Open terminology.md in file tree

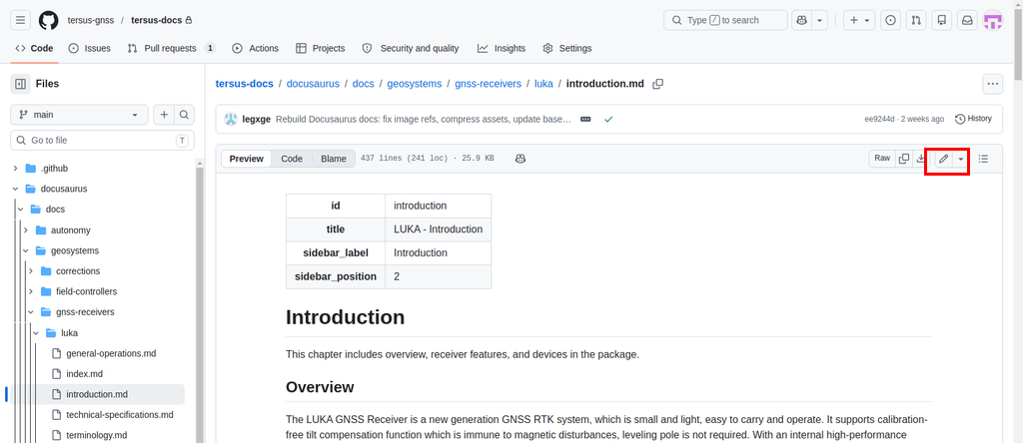point(97,435)
